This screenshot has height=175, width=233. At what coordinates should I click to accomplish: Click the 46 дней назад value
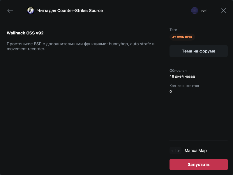[x=182, y=76]
